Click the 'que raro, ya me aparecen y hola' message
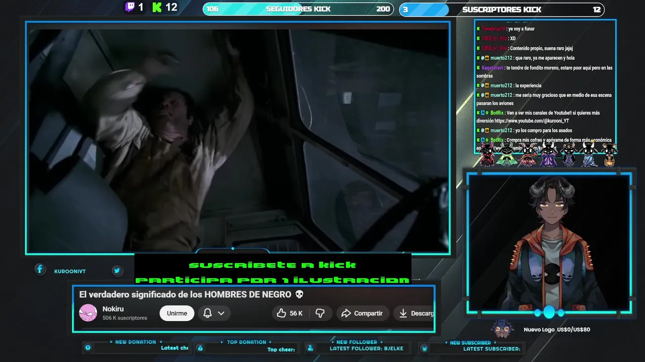The image size is (645, 362). point(545,58)
